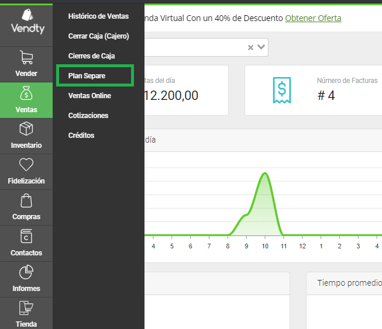The height and width of the screenshot is (329, 382).
Task: Open Créditos submenu item
Action: (x=81, y=136)
